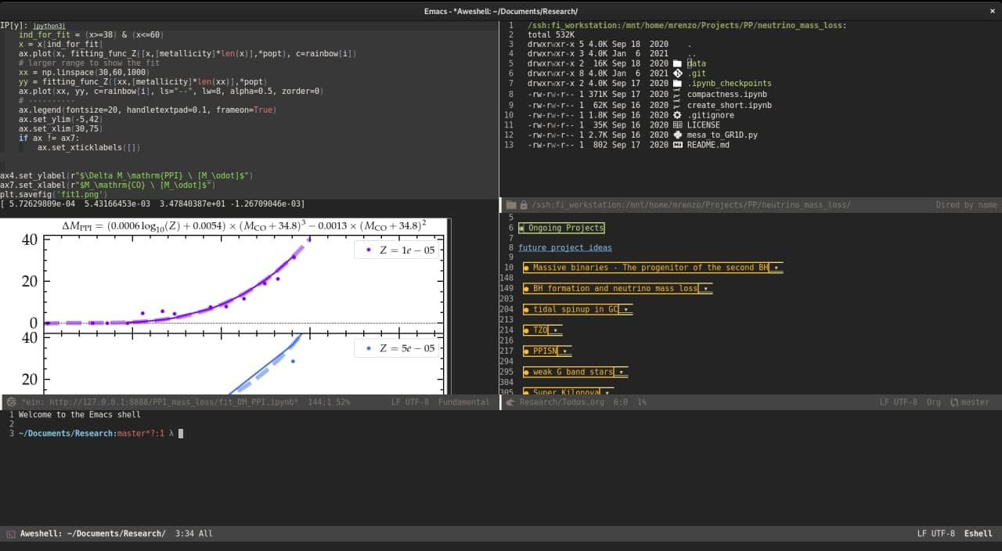Image resolution: width=1002 pixels, height=551 pixels.
Task: Click the folder icon beside .ipynb_checkpoints
Action: (677, 84)
